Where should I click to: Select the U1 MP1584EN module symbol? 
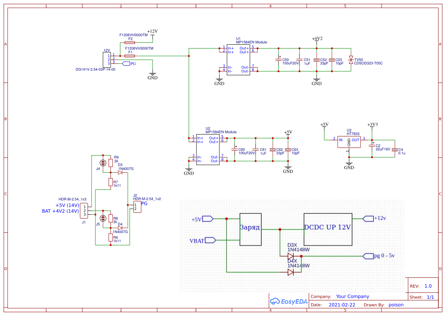tap(238, 59)
